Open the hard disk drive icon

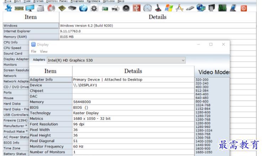pos(41,8)
